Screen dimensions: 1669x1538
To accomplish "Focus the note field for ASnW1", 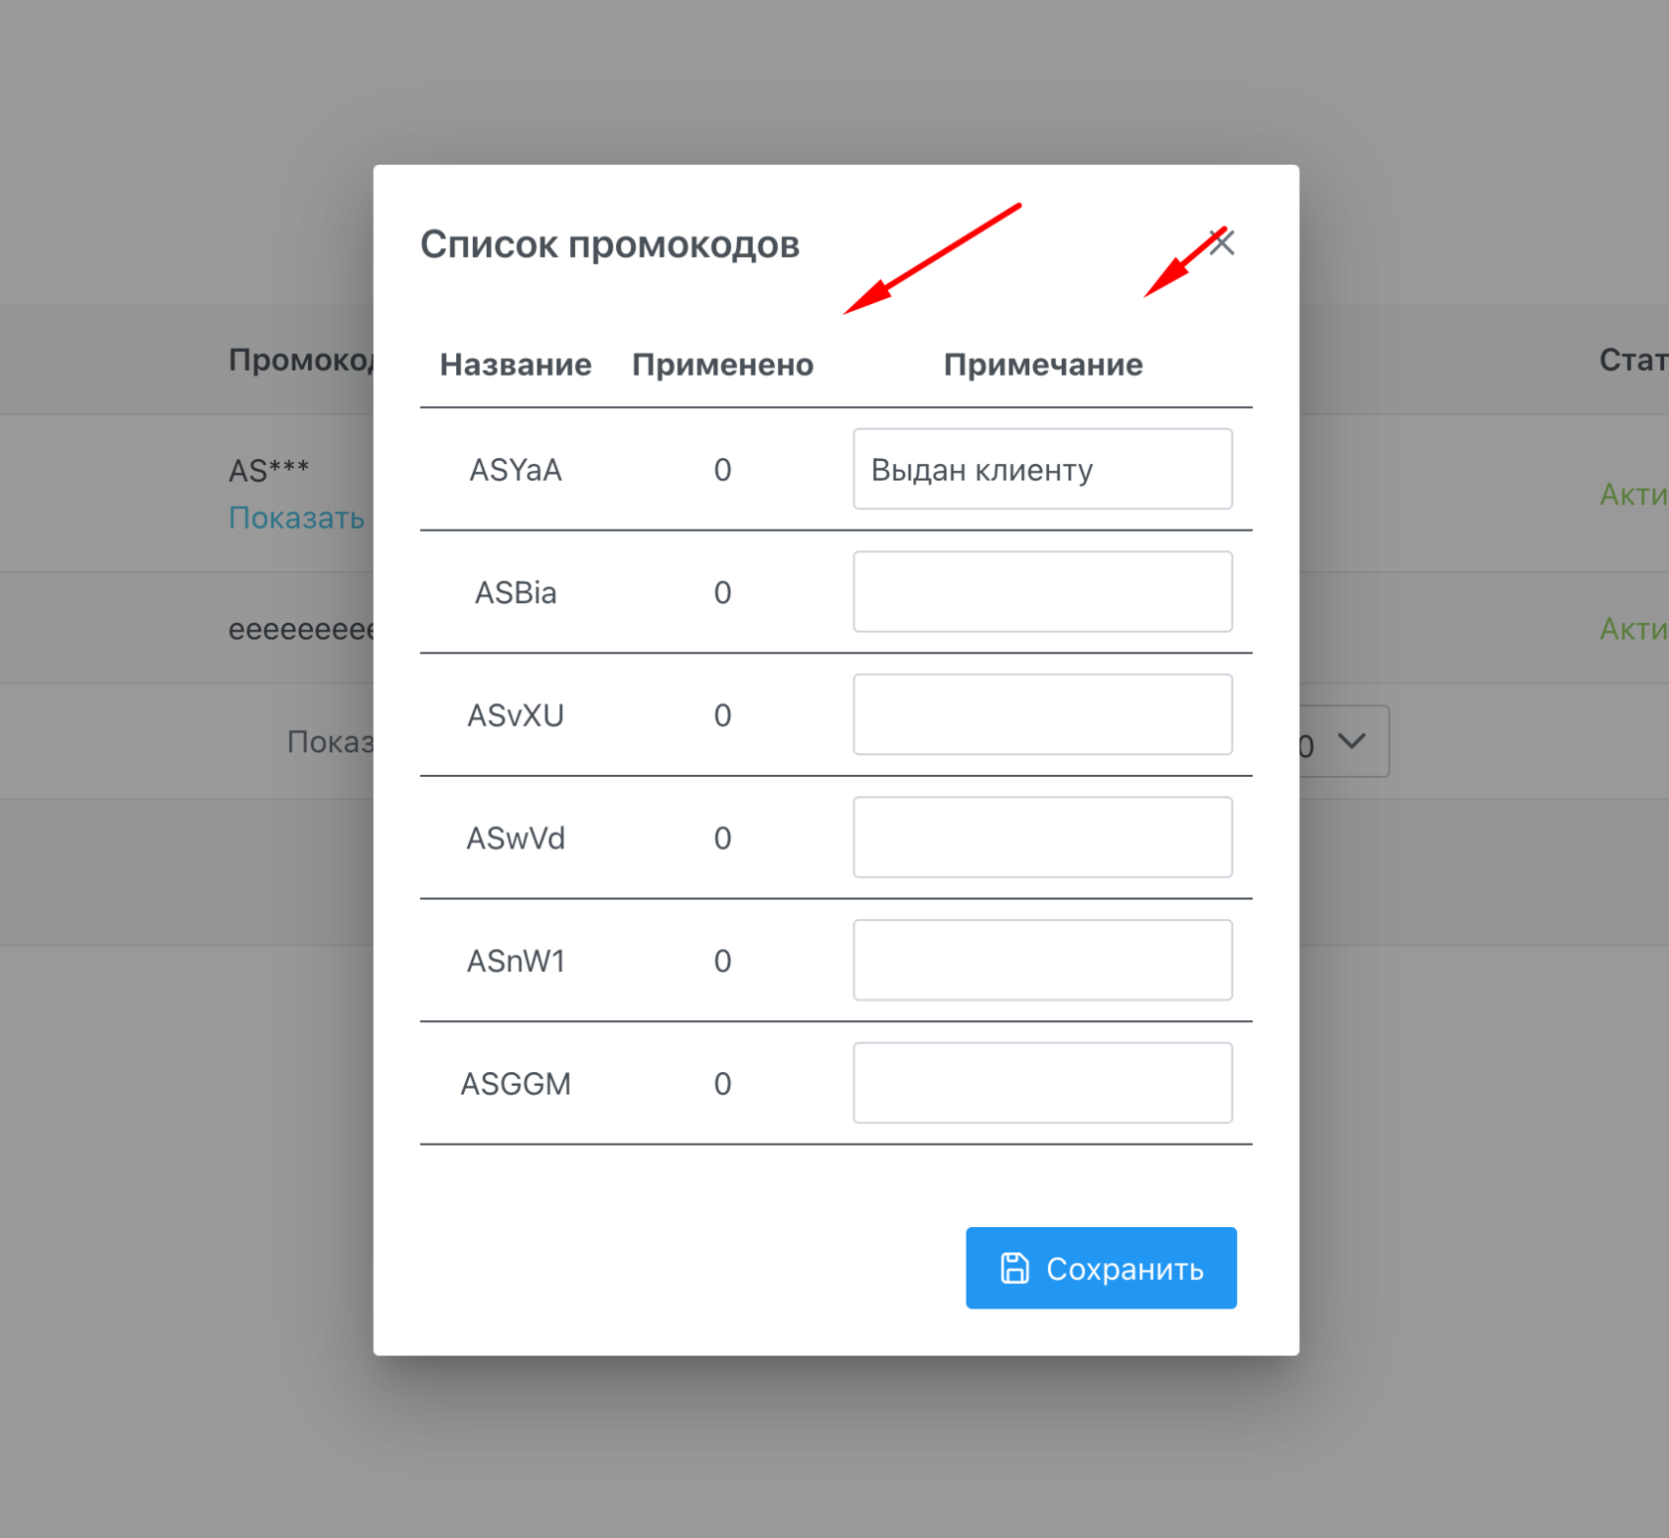I will pos(1042,960).
